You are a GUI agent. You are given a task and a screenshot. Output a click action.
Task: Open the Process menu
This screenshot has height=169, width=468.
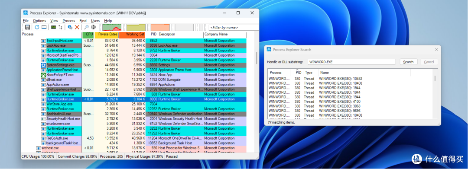68,21
